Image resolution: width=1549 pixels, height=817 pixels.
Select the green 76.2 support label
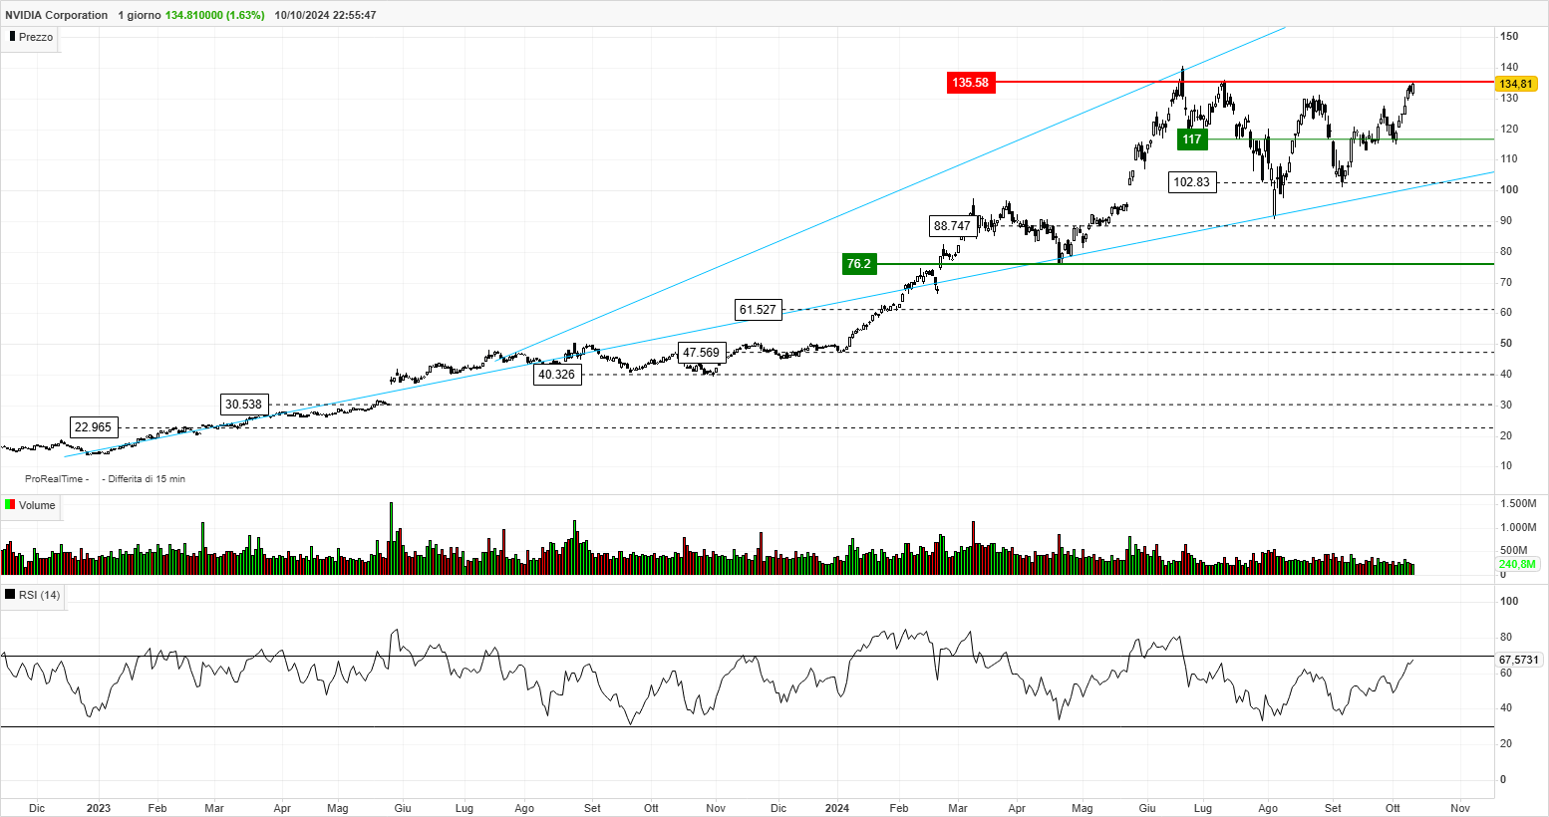pos(858,264)
